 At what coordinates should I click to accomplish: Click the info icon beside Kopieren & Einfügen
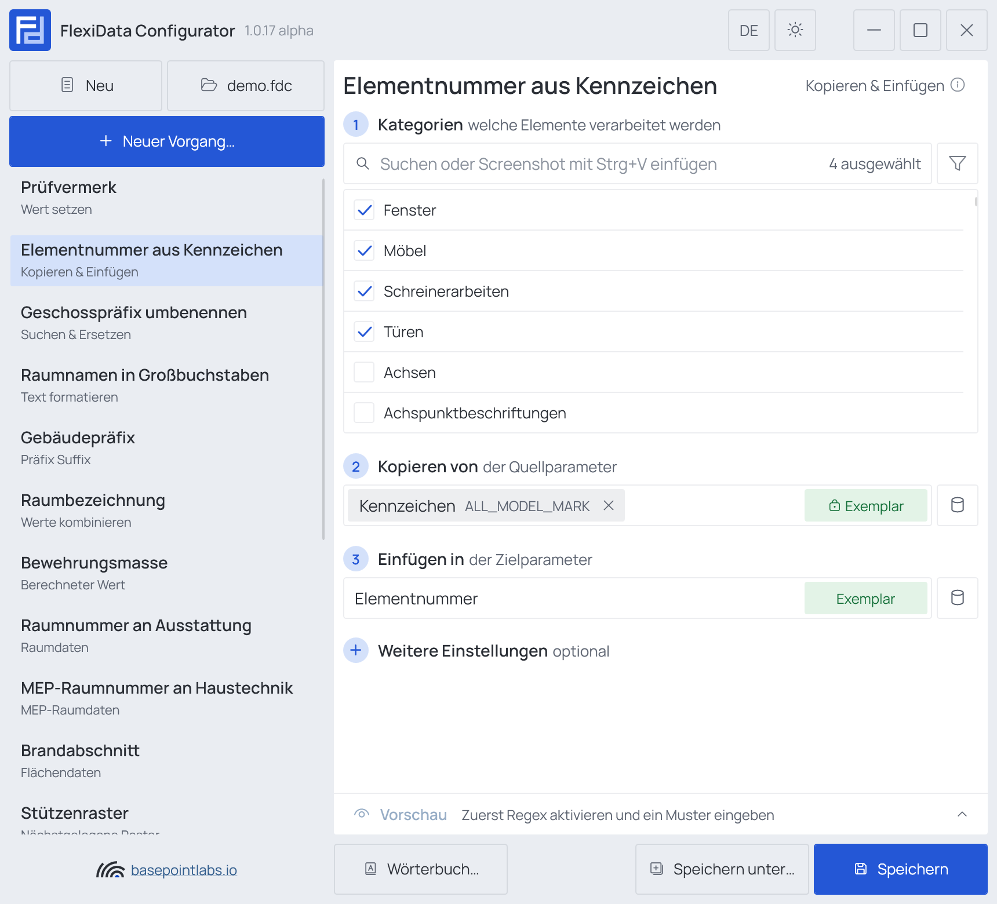click(958, 85)
